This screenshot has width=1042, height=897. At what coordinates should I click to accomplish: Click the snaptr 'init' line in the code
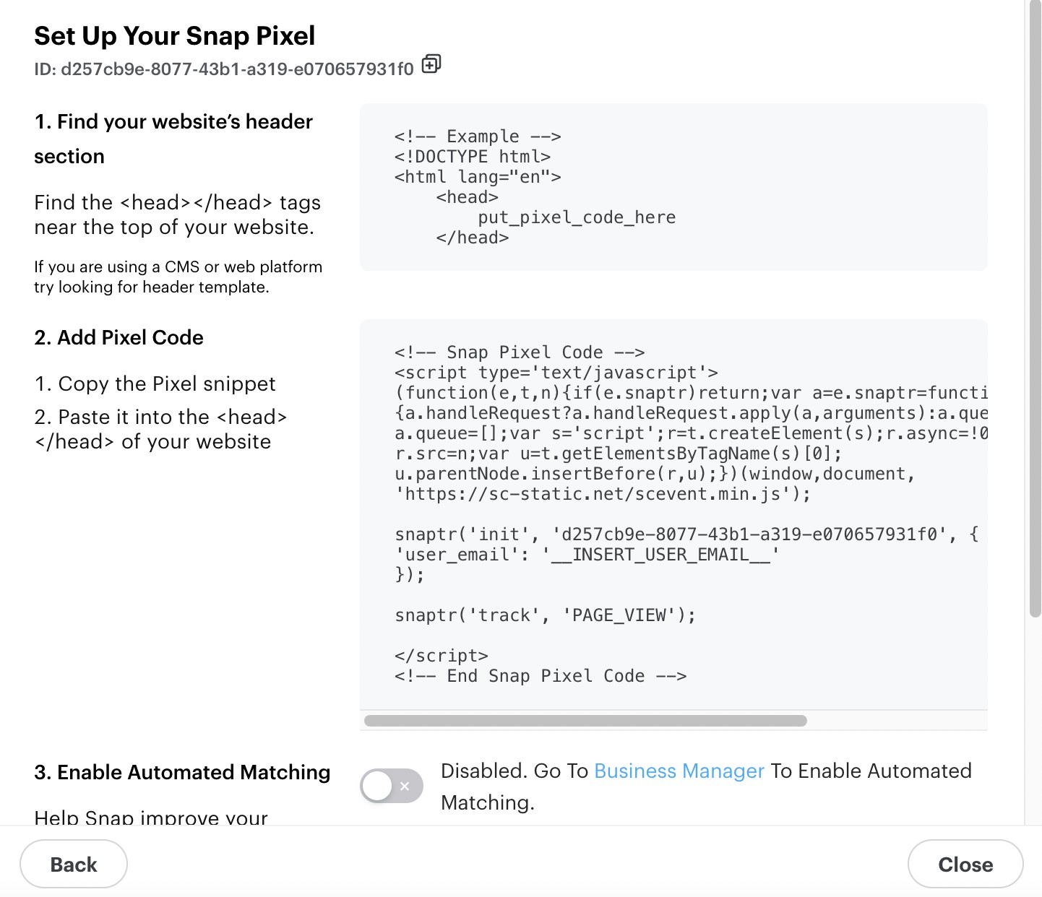pyautogui.click(x=665, y=534)
